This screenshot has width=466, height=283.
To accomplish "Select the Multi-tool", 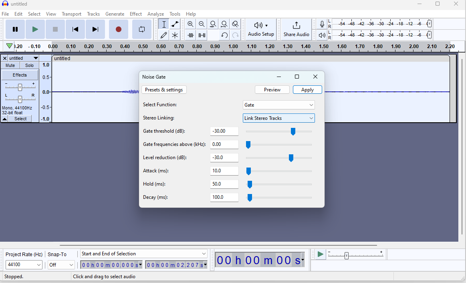I will point(175,35).
